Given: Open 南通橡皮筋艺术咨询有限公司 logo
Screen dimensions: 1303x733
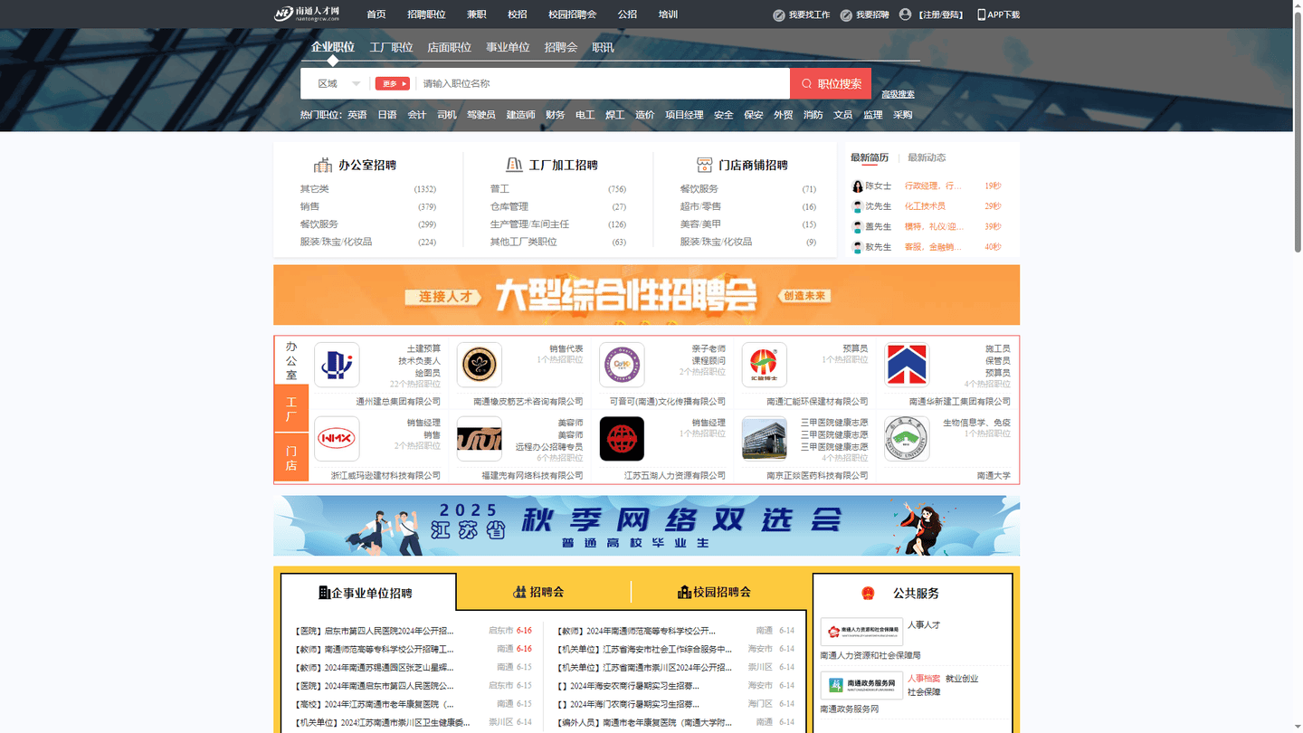Looking at the screenshot, I should pos(480,365).
